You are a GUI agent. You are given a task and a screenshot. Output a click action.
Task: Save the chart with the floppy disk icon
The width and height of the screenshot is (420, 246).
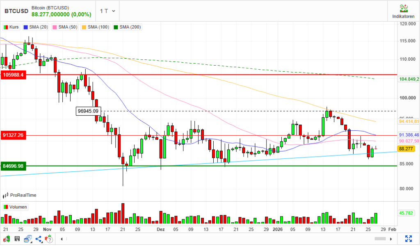(17, 239)
